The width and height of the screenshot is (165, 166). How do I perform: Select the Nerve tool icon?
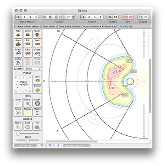(18, 112)
